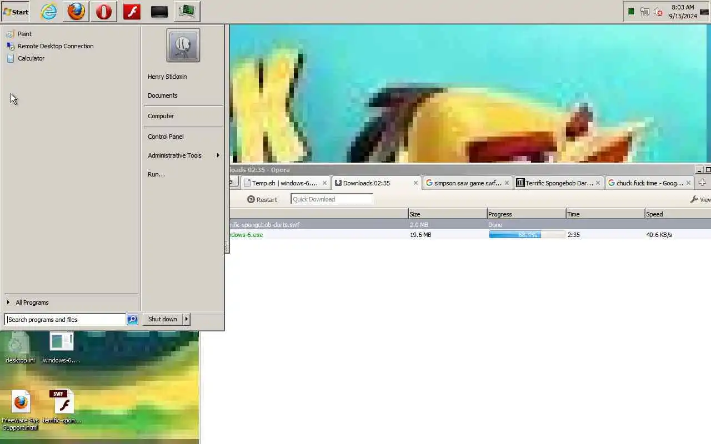Expand the Administrative Tools submenu
Image resolution: width=711 pixels, height=444 pixels.
coord(183,155)
